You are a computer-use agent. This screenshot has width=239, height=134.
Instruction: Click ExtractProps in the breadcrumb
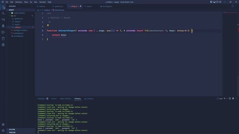(x=59, y=10)
